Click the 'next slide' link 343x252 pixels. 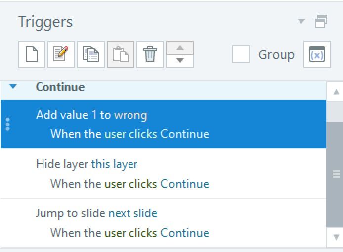[132, 213]
